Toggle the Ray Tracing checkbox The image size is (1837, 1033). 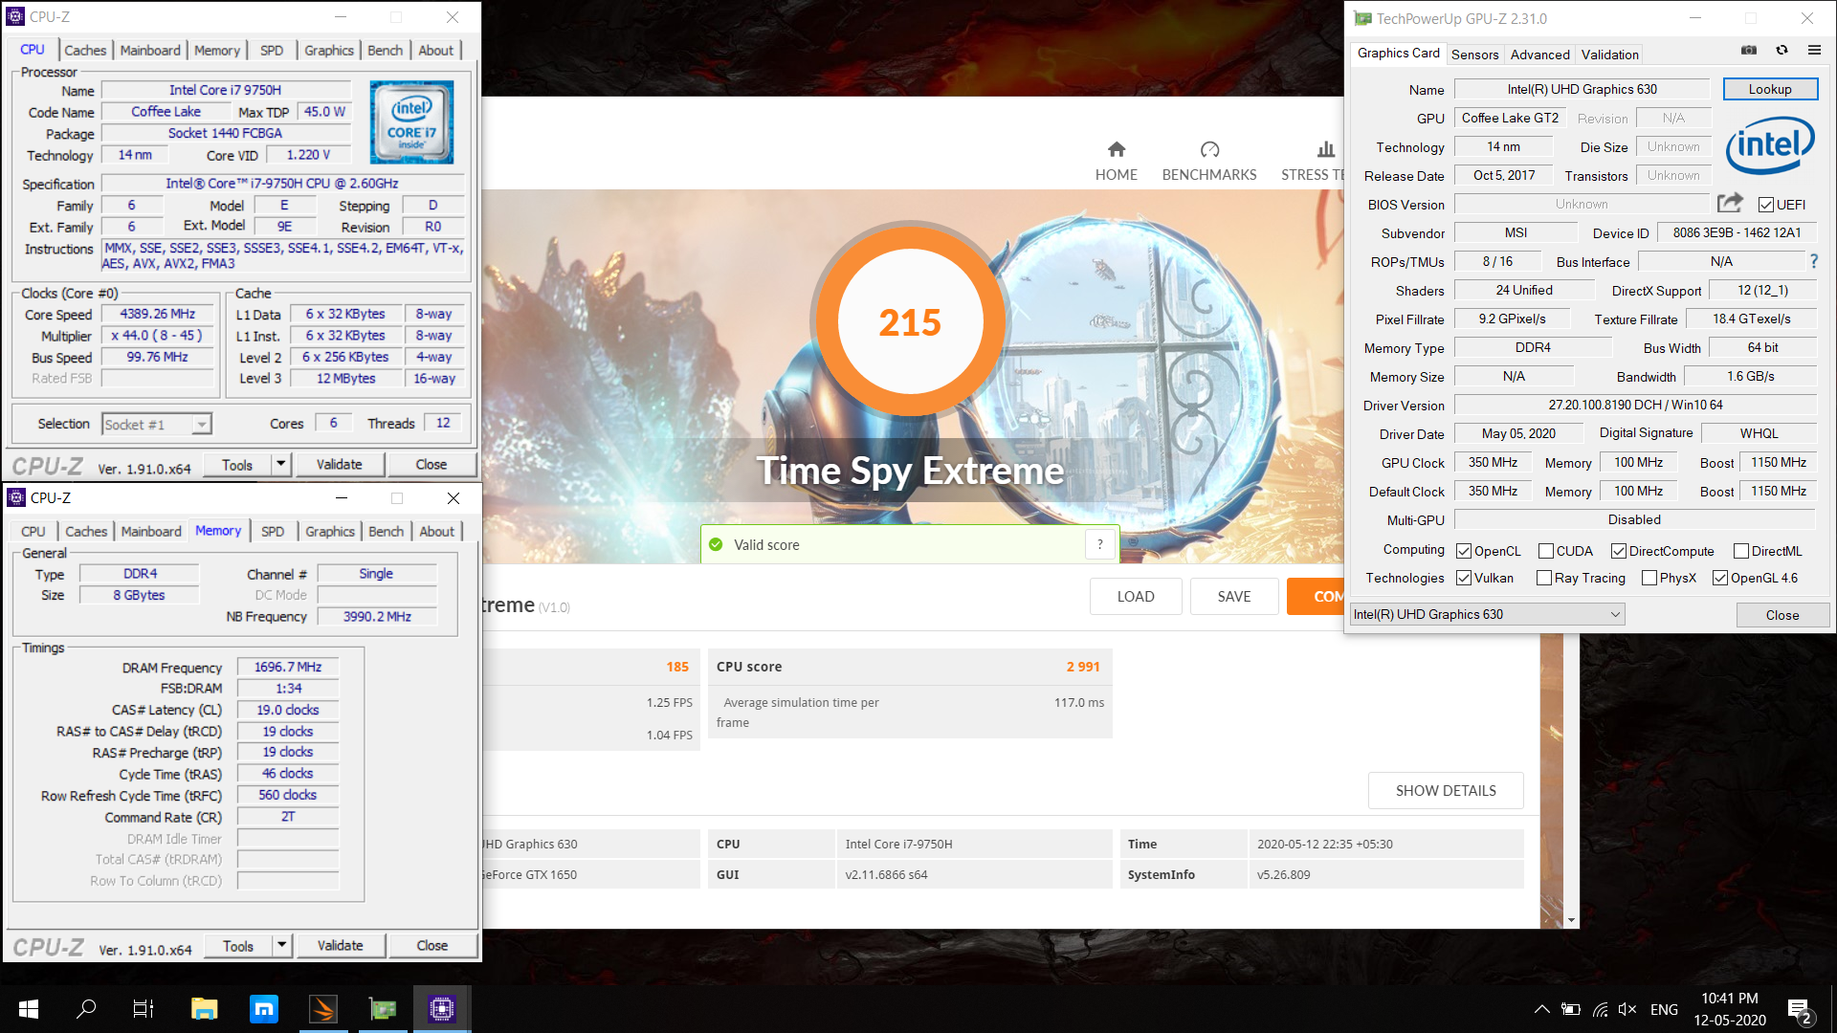pos(1544,578)
